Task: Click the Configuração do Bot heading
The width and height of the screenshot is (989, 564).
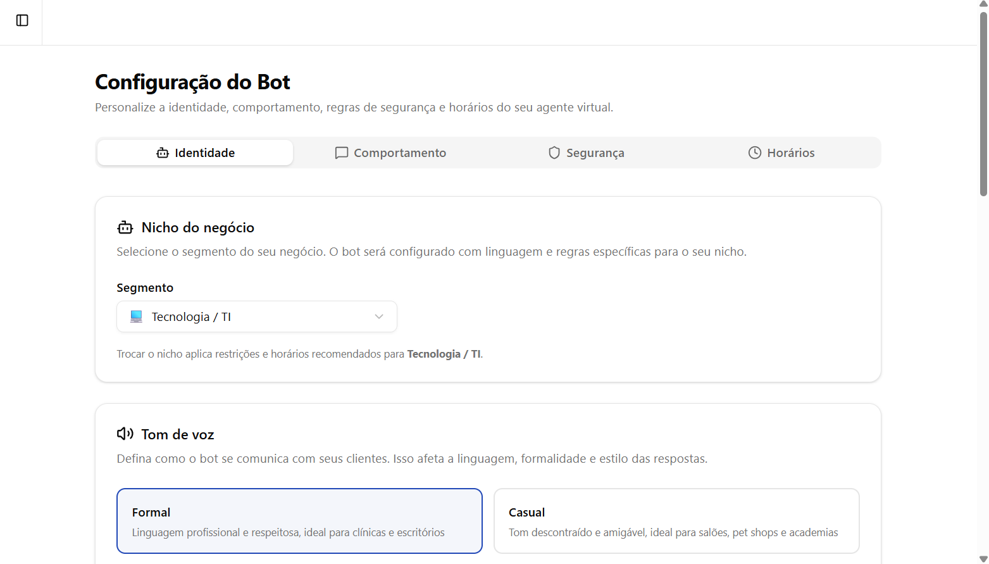Action: tap(192, 82)
